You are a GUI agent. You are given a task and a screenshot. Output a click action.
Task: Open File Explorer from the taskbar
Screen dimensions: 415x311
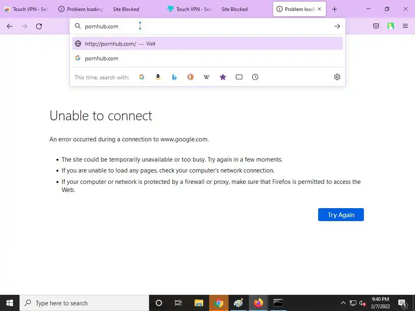click(x=199, y=303)
